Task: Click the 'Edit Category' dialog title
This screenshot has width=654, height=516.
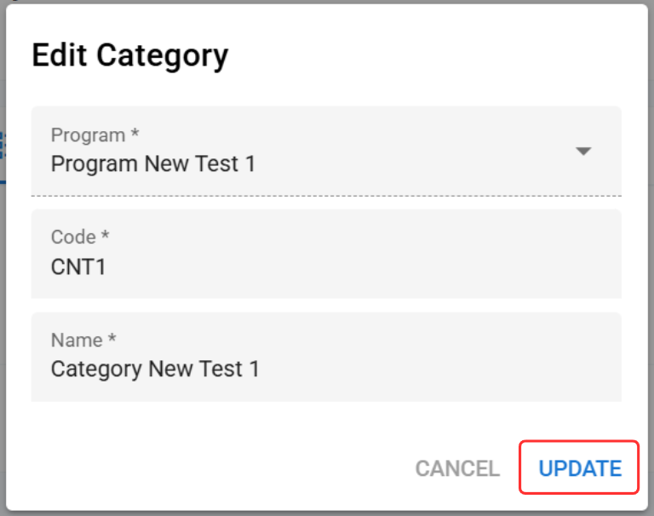Action: pyautogui.click(x=130, y=56)
